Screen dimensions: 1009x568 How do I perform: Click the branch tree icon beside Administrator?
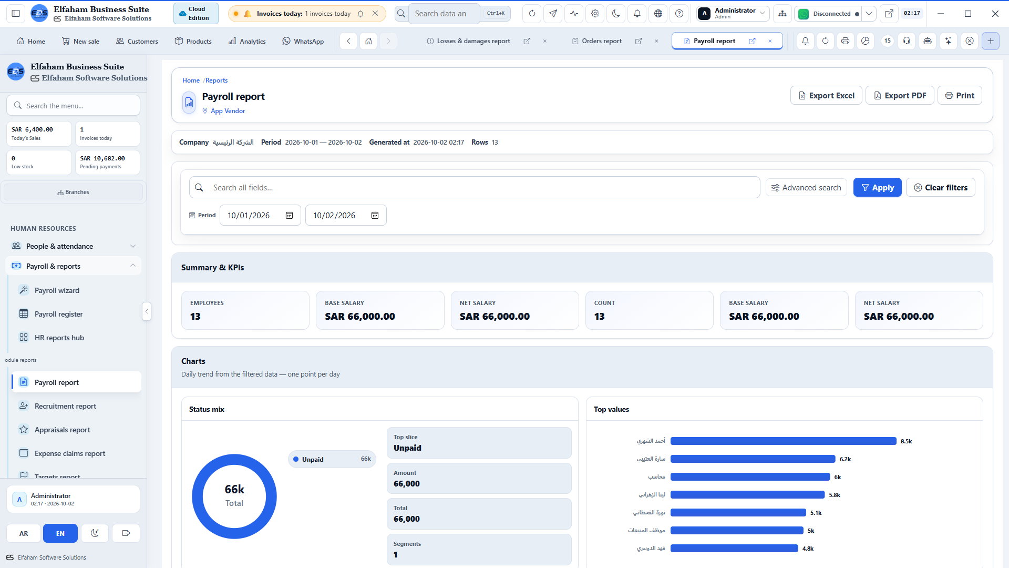point(783,14)
